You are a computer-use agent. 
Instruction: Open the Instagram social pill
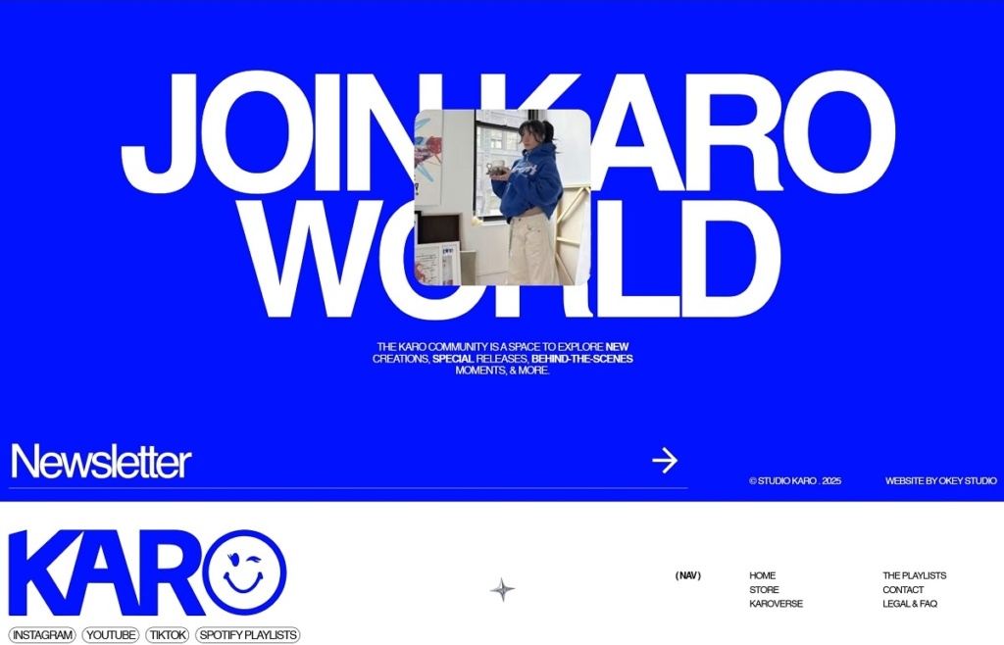pyautogui.click(x=42, y=635)
